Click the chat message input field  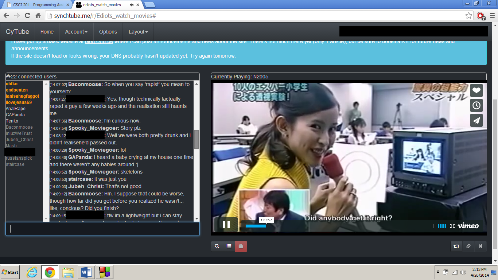[x=102, y=229]
